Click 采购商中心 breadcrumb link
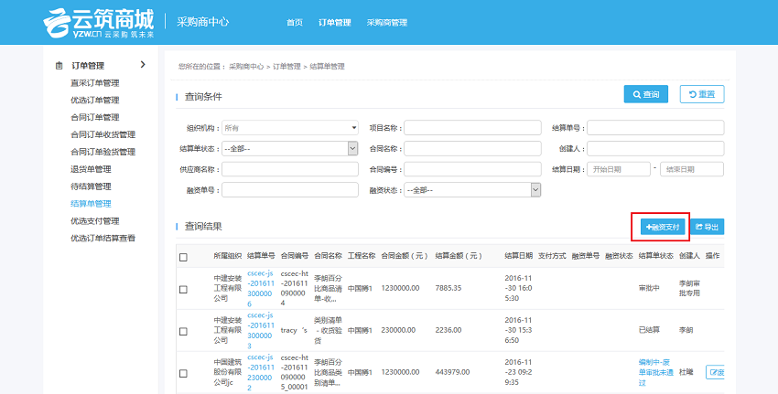 (x=246, y=67)
